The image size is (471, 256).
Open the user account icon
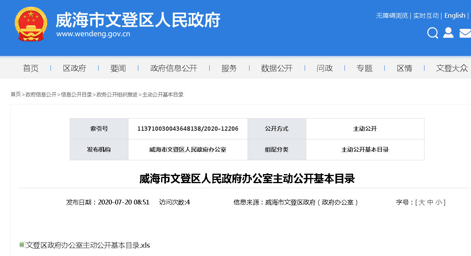tap(448, 33)
